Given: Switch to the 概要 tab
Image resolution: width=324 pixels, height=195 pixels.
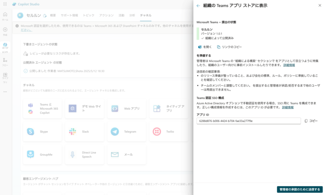Looking at the screenshot, I should [x=53, y=15].
